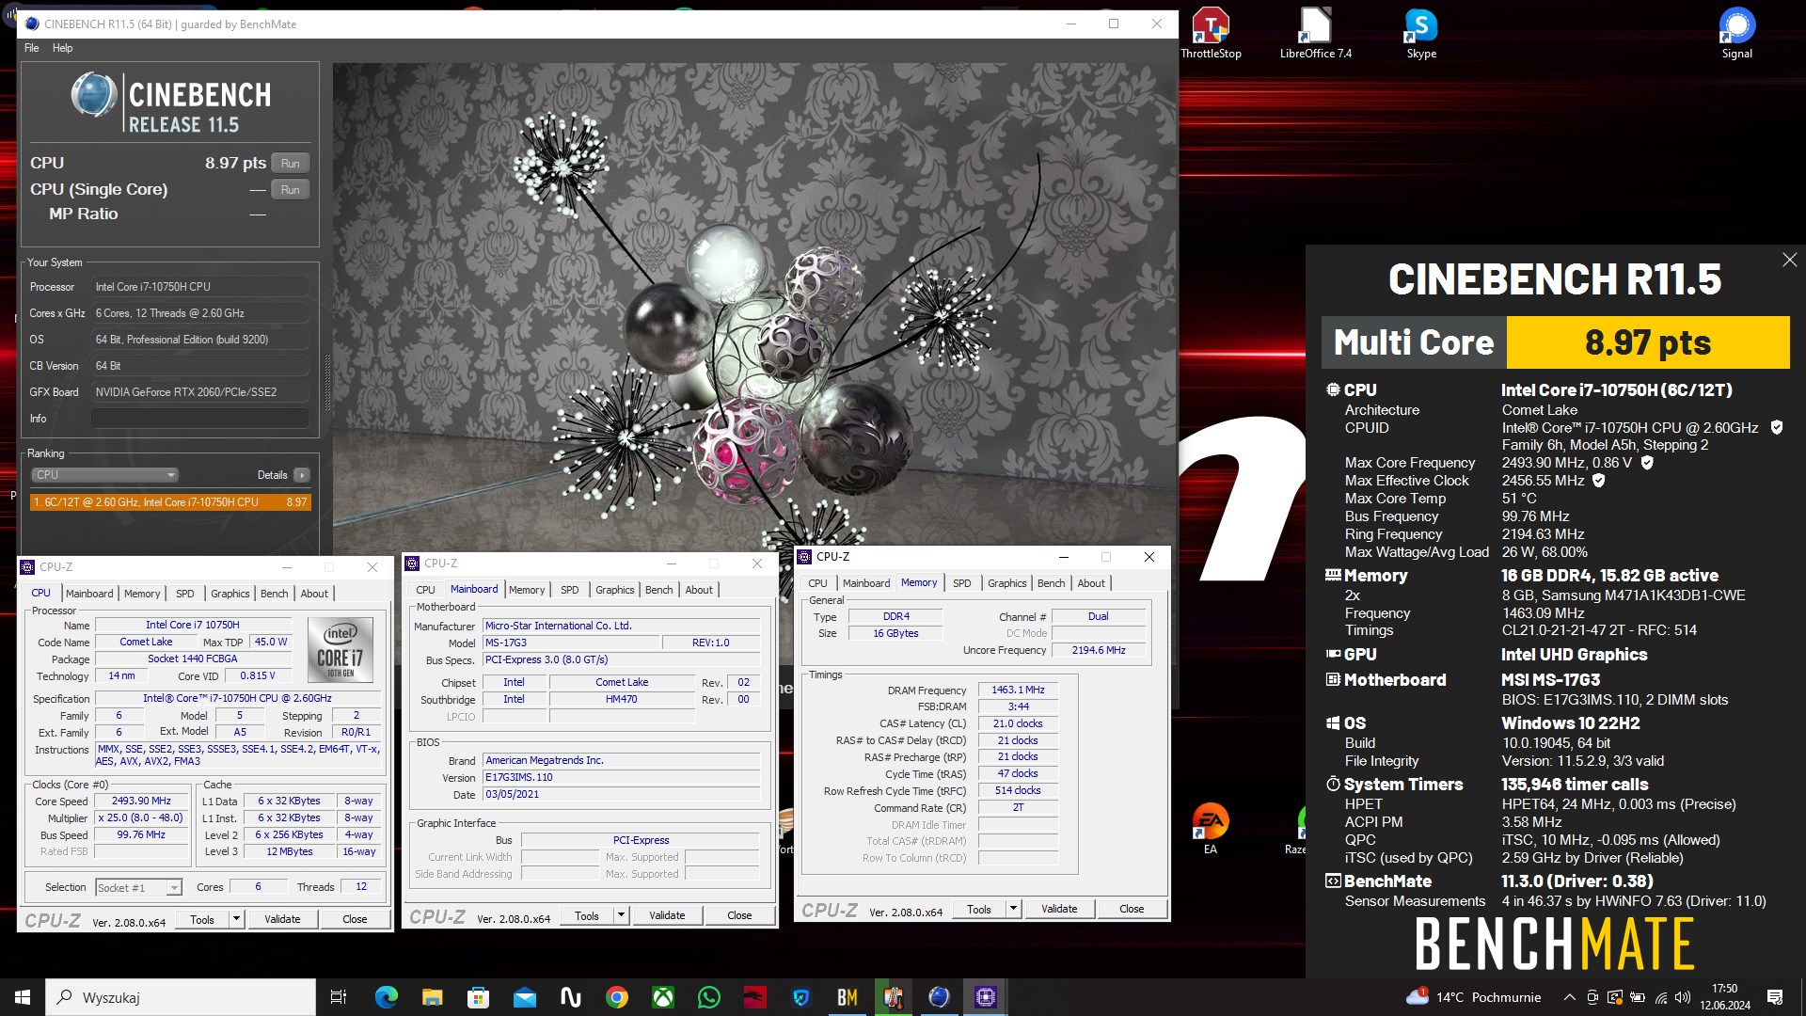Open the Windows Security shield taskbar icon
1806x1016 pixels.
pos(801,997)
